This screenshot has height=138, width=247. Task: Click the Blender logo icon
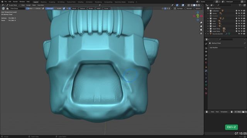click(2, 2)
